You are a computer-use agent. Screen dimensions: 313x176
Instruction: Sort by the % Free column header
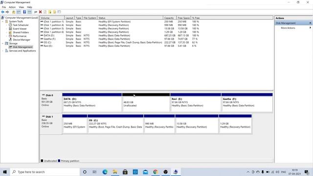point(232,18)
